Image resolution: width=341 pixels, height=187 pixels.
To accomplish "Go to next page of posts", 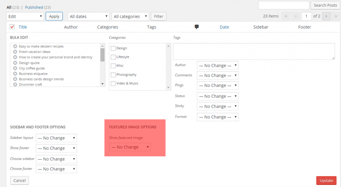I will tap(326, 16).
